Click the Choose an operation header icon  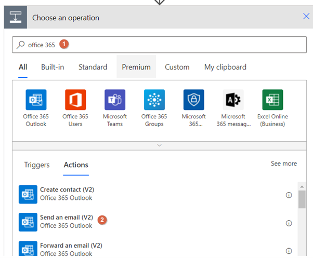[x=16, y=17]
